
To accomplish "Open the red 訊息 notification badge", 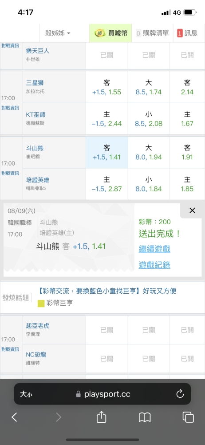I will point(187,33).
